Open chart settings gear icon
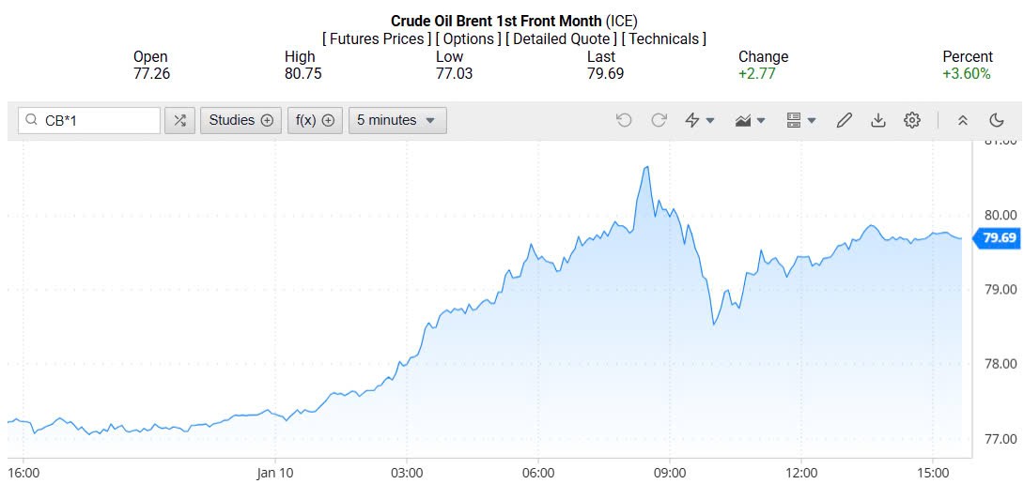Image resolution: width=1024 pixels, height=484 pixels. pyautogui.click(x=912, y=120)
